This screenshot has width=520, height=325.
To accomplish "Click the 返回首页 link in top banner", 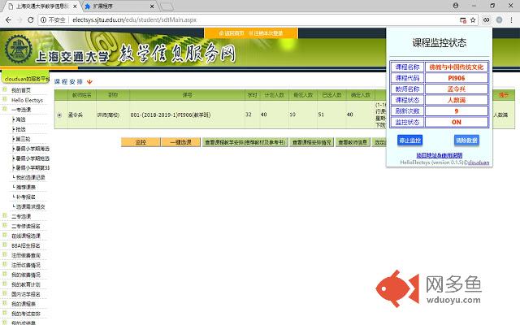I will (x=232, y=33).
